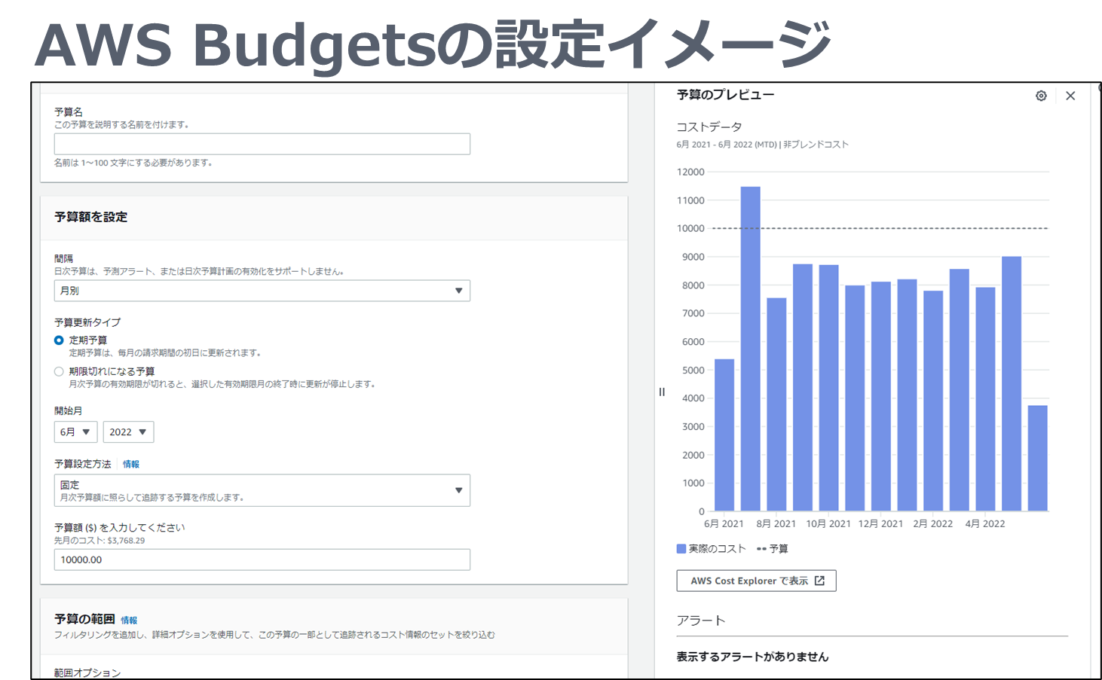Click the 4月 2022 axis label
Viewport: 1102px width, 680px height.
point(985,523)
